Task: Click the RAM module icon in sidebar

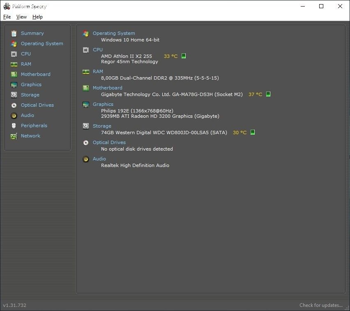Action: click(14, 64)
